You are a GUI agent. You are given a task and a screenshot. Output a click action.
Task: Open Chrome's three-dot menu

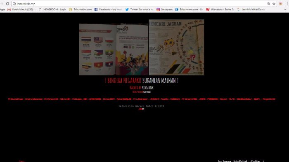[x=287, y=4]
